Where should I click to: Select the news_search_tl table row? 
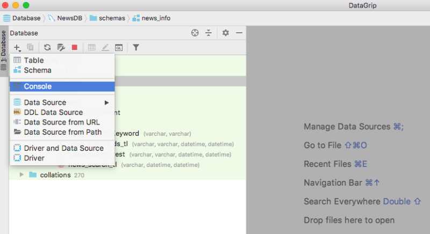click(127, 165)
